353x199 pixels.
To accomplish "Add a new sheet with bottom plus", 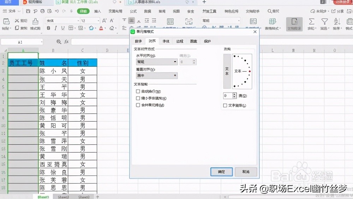I will click(97, 197).
